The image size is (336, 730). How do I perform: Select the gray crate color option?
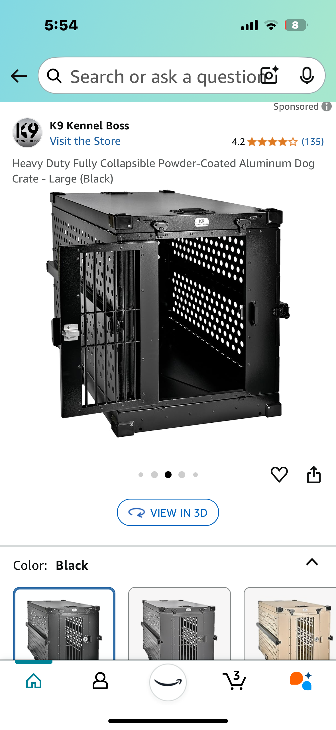[179, 623]
